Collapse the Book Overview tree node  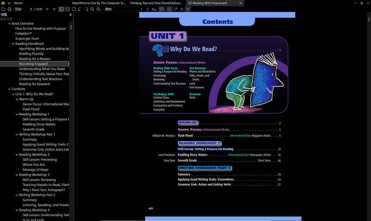(10, 24)
